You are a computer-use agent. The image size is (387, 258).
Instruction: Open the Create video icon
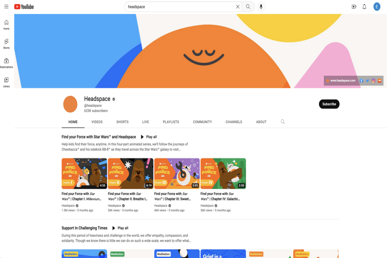[x=354, y=6]
